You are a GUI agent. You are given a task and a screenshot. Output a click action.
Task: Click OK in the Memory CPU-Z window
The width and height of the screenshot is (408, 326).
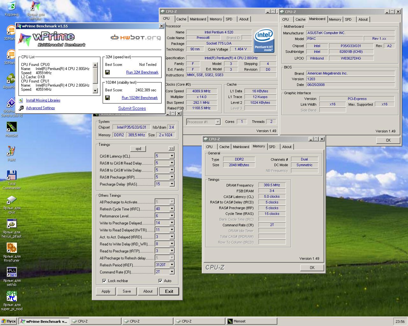[312, 268]
